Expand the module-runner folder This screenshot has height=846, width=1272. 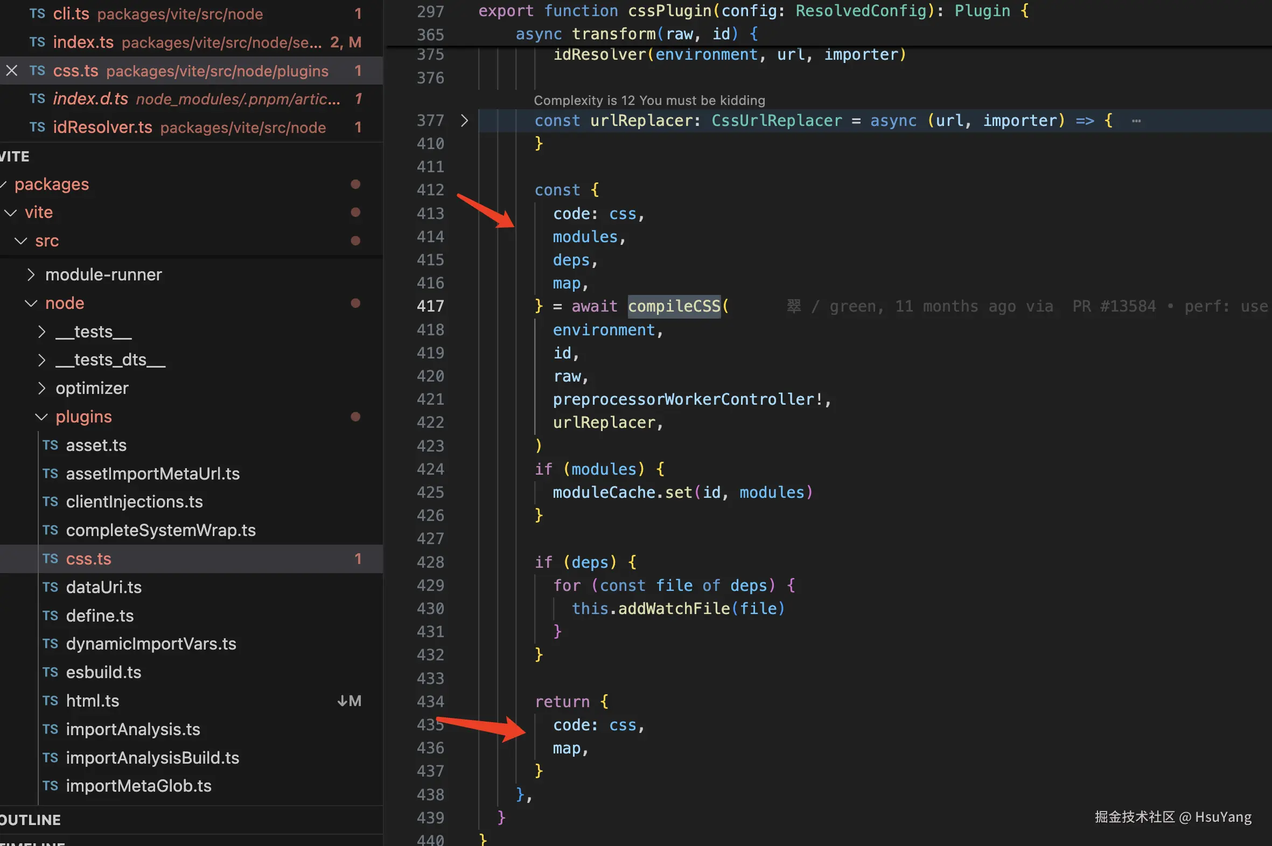click(x=31, y=275)
